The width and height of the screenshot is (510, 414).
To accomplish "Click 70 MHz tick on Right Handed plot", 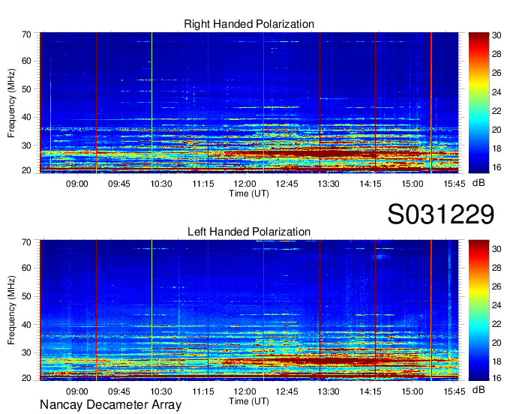I will tap(26, 34).
